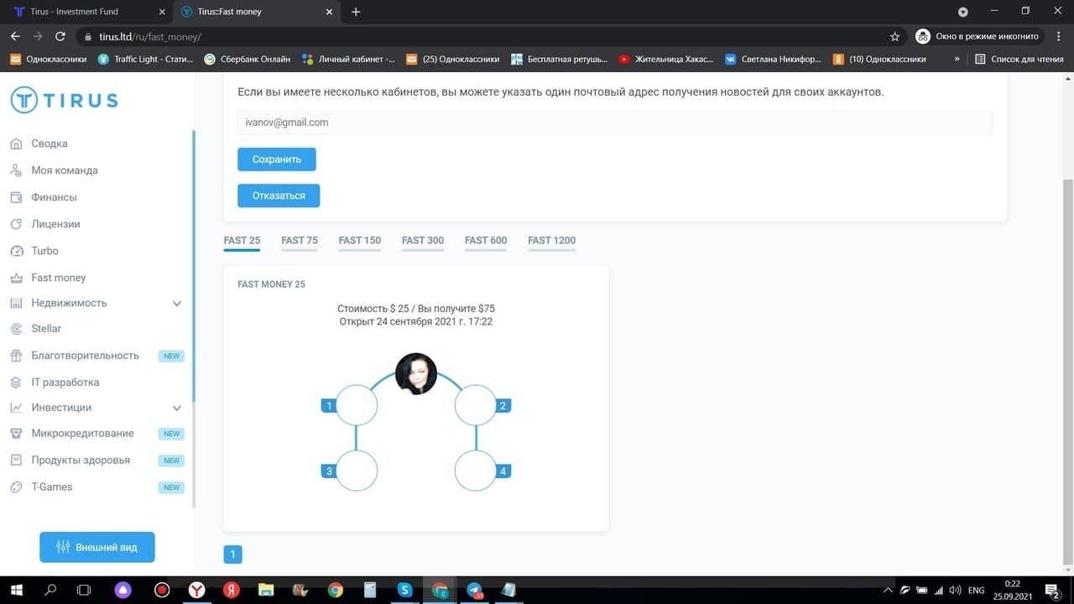Open Telegram from the taskbar

coord(474,590)
